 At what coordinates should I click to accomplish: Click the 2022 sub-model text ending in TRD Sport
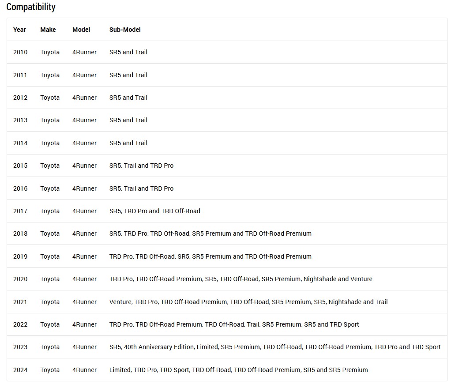pos(234,324)
